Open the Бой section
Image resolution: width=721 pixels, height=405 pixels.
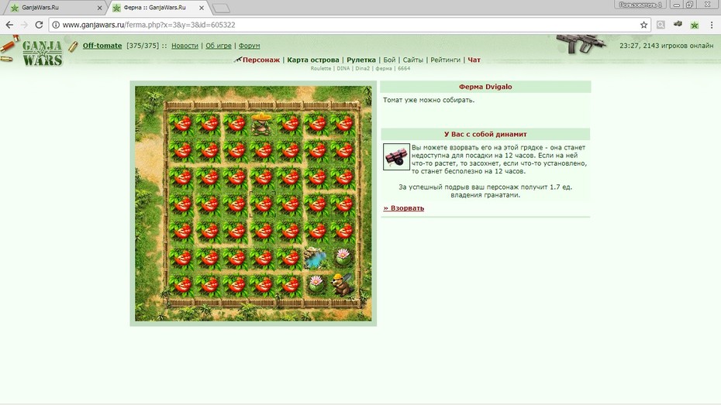[x=389, y=60]
